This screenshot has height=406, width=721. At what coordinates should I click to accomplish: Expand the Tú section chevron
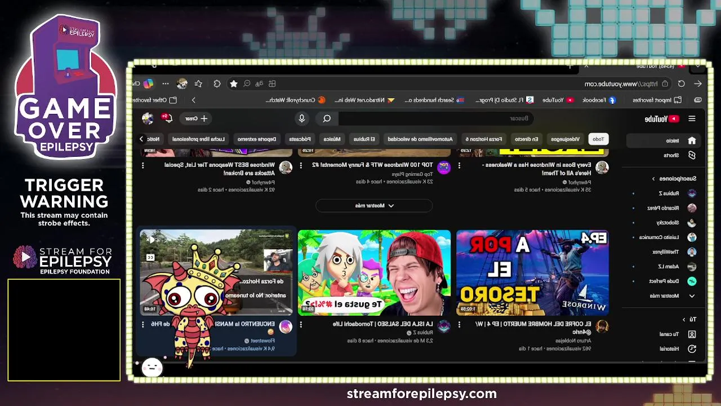(684, 319)
